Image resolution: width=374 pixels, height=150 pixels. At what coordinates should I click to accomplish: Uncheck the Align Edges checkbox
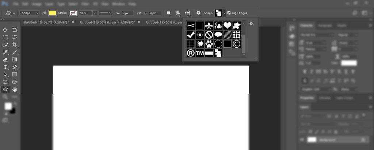click(229, 13)
